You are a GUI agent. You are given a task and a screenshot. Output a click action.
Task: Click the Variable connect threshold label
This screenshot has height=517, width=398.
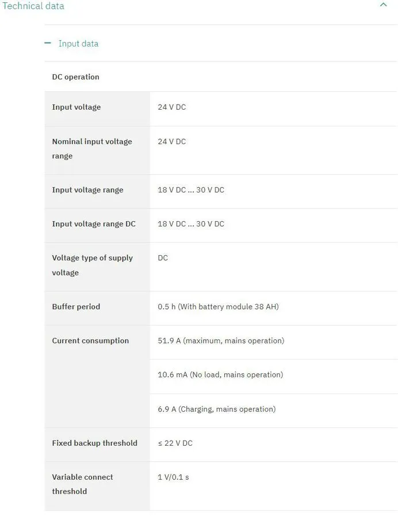82,484
